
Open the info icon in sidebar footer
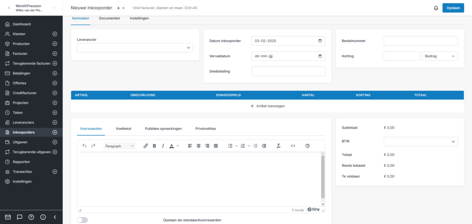tap(43, 217)
